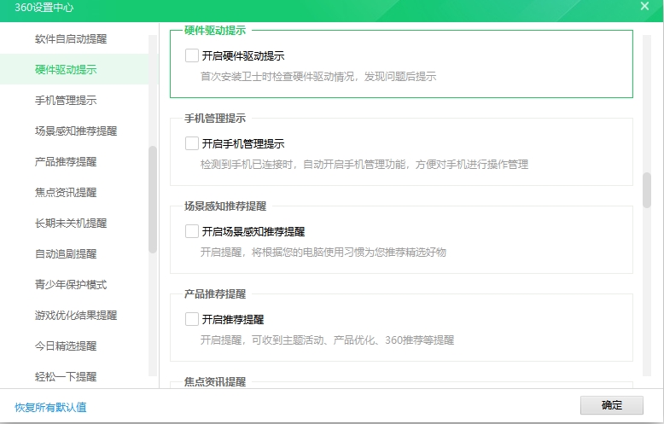
Task: Click the 焦点资讯提醒 section heading at bottom
Action: pos(215,381)
